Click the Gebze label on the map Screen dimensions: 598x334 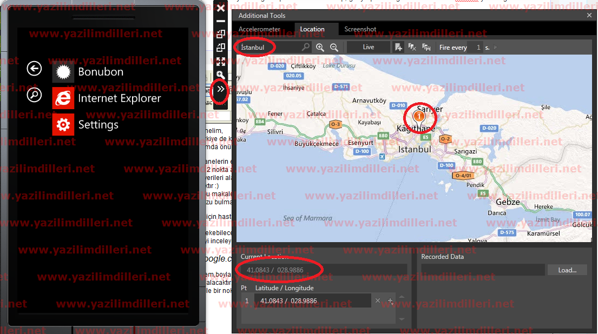tap(508, 202)
